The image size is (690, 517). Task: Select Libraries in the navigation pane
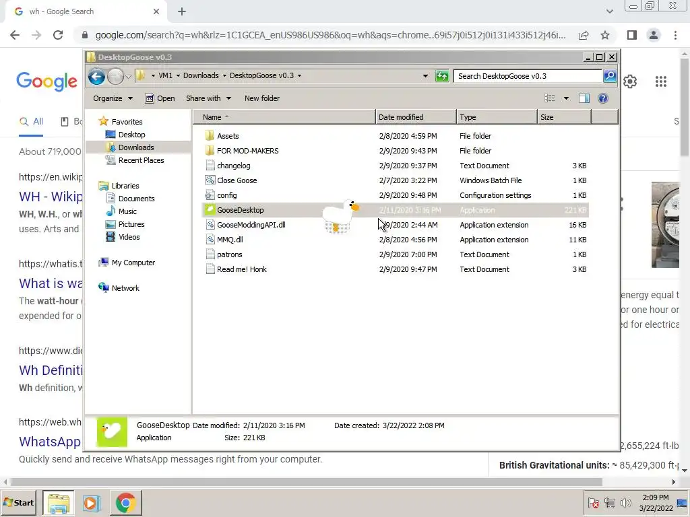click(125, 186)
